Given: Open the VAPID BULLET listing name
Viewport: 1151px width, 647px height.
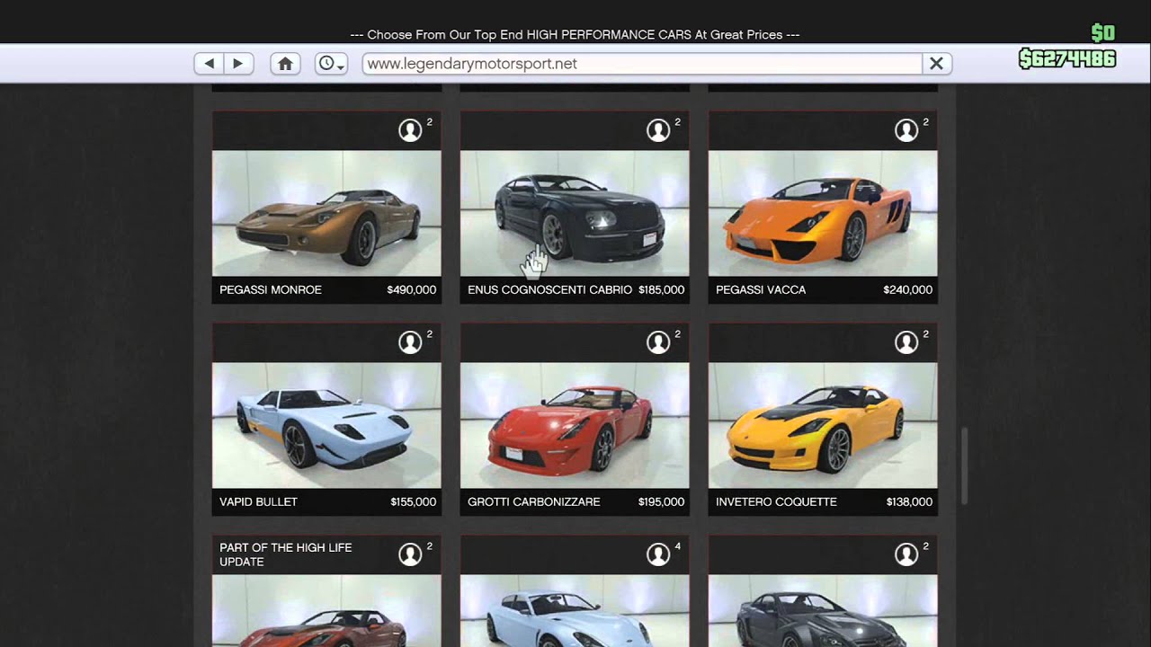Looking at the screenshot, I should 258,502.
